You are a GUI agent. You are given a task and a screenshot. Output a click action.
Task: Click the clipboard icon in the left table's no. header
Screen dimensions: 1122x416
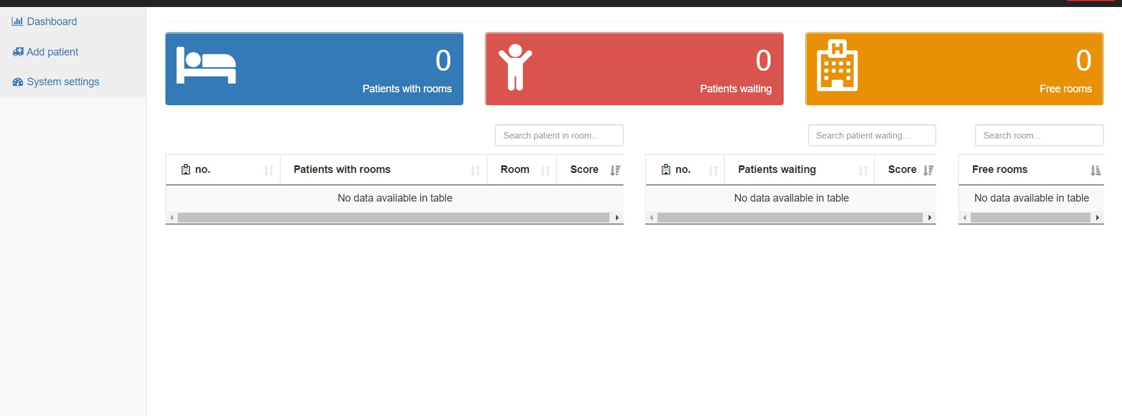(186, 169)
